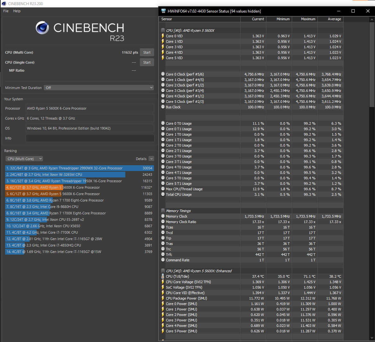Select ranking entry Intel Xeon CPU X5650

click(79, 226)
